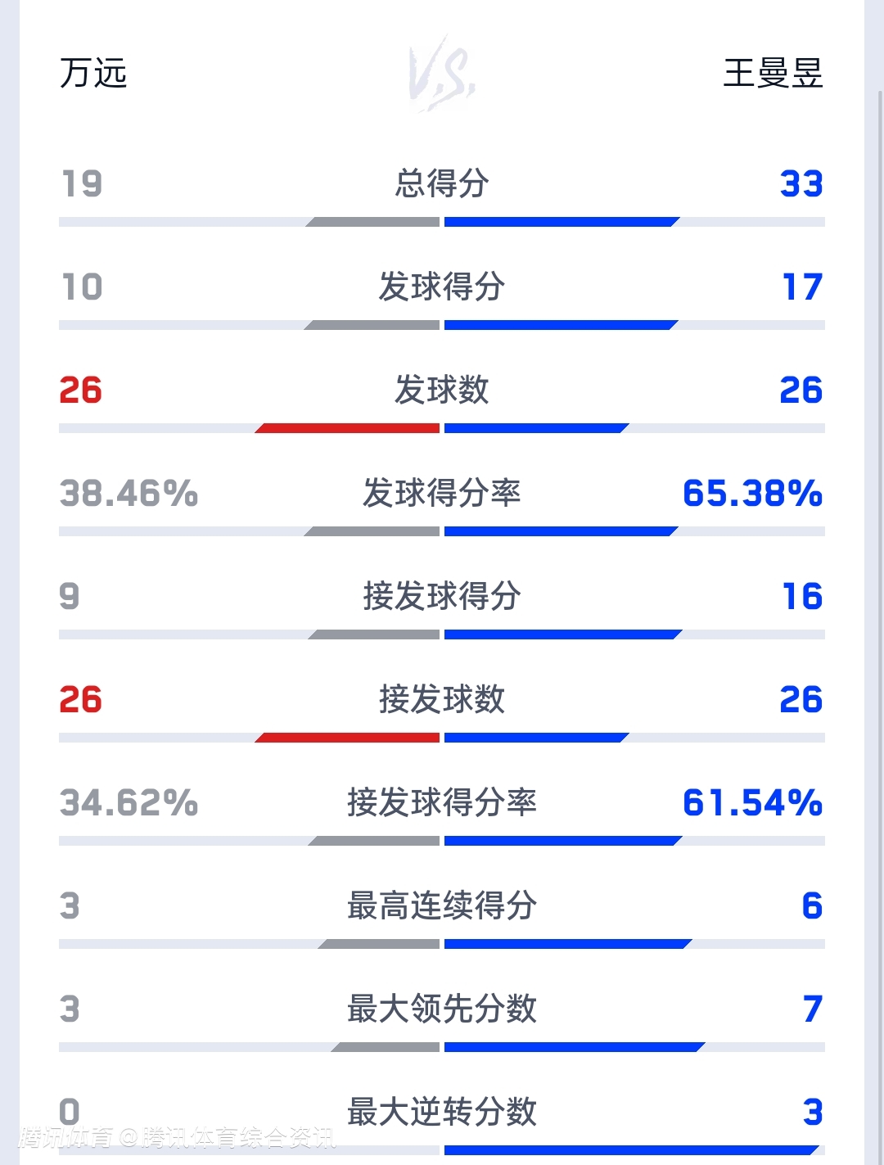Open player 王曼昱's name
The image size is (884, 1165).
(773, 74)
